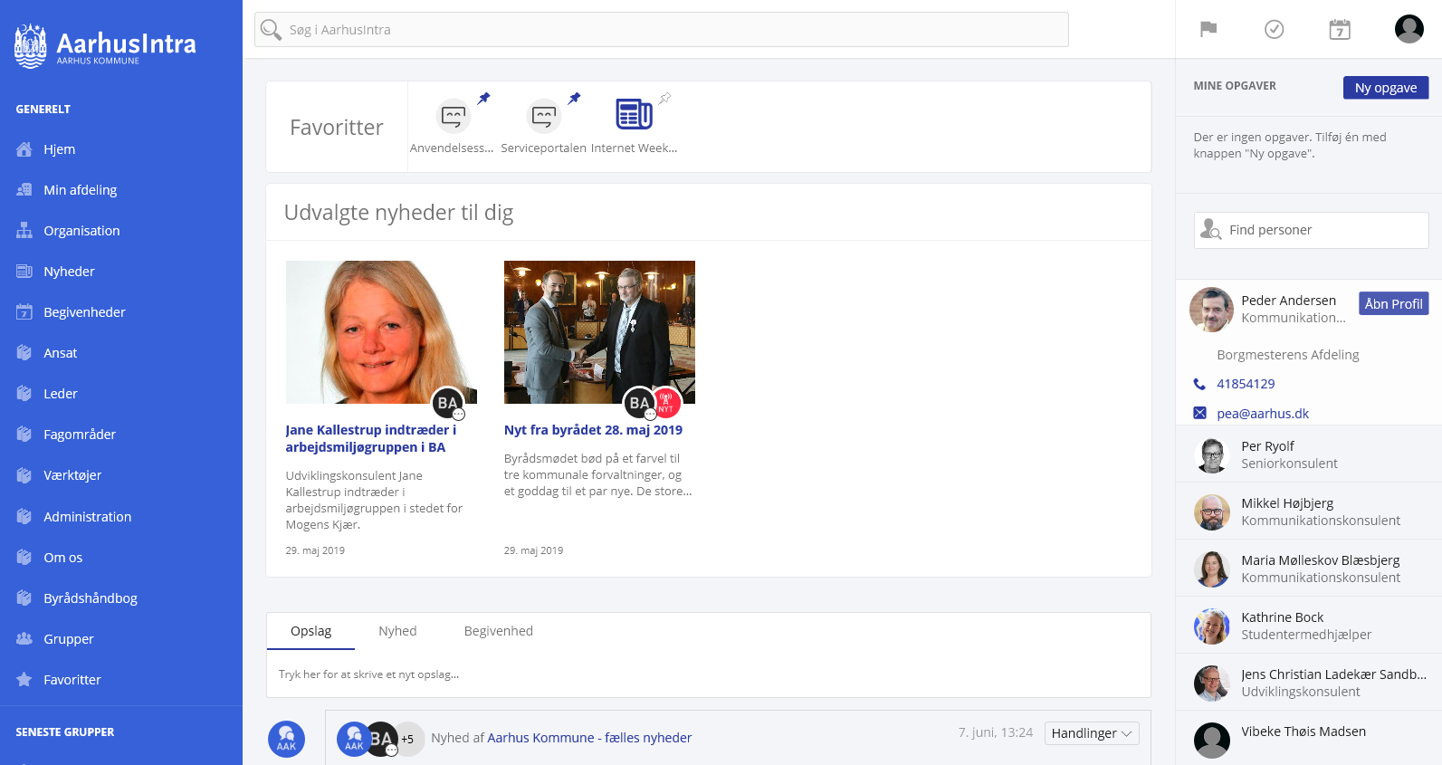Open Fagområder in sidebar
The height and width of the screenshot is (765, 1442).
80,435
